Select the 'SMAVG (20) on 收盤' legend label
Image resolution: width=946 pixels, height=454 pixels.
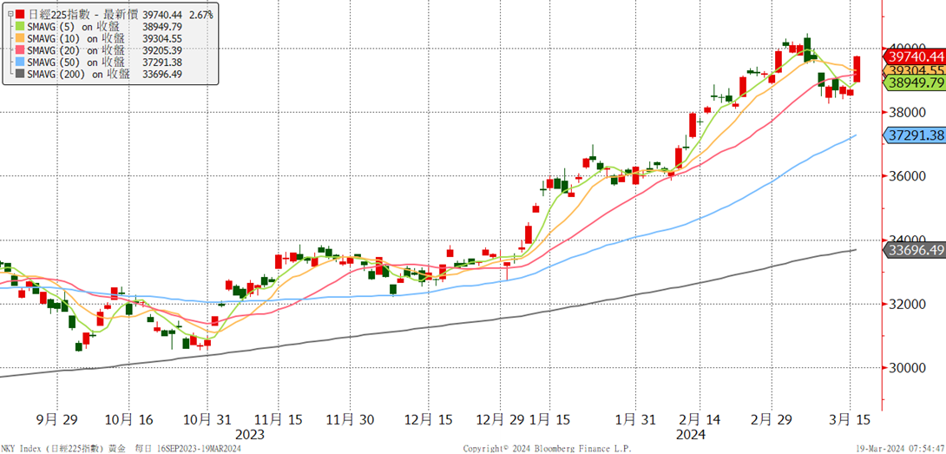(76, 49)
